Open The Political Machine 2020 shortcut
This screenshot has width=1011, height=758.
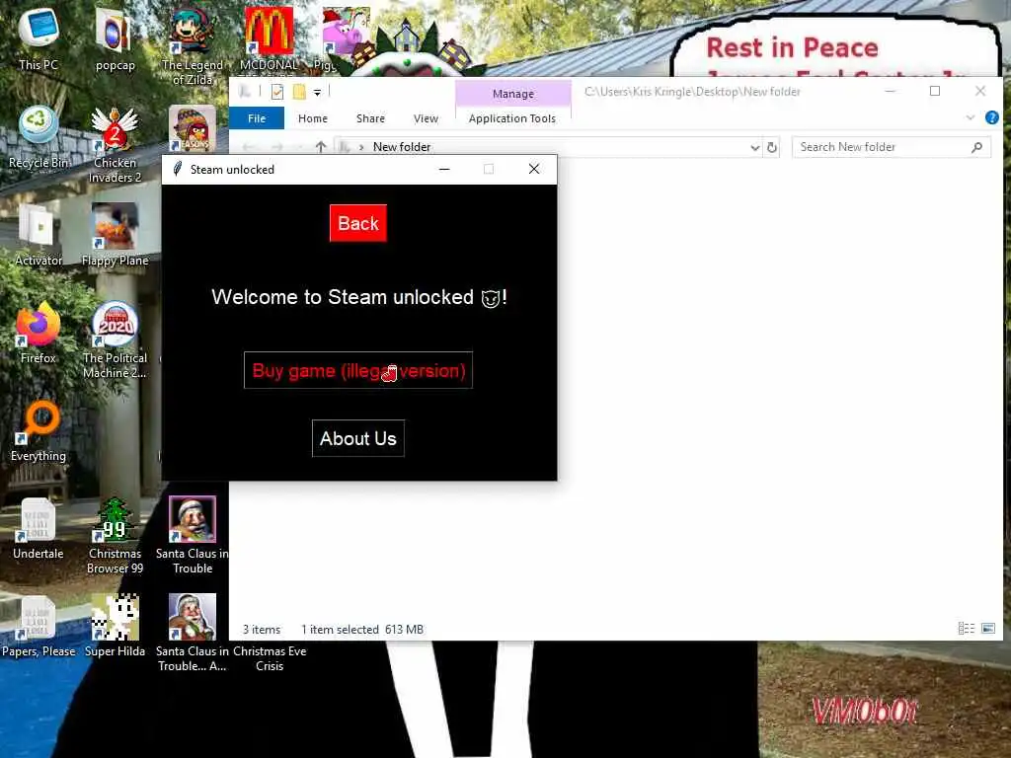point(115,341)
